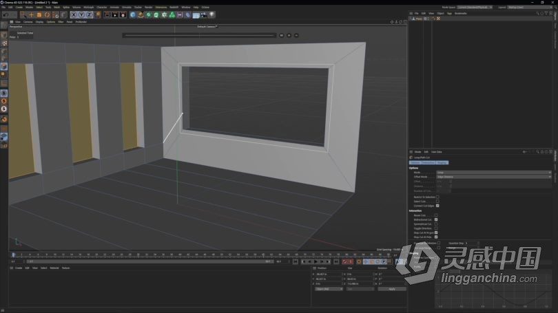Toggle the Z axis lock
Viewport: 558px width, 313px height.
coord(90,15)
